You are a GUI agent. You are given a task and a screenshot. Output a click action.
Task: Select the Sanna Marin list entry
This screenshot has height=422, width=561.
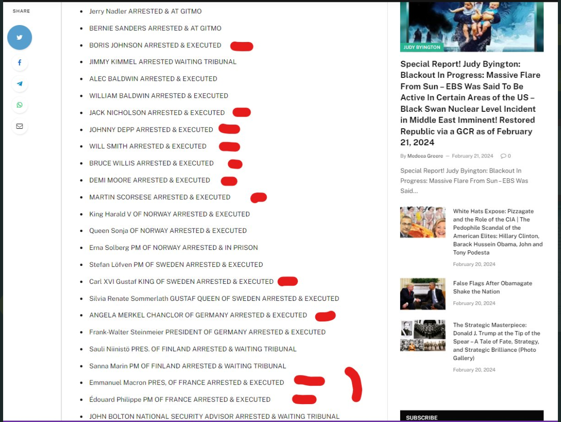point(188,366)
